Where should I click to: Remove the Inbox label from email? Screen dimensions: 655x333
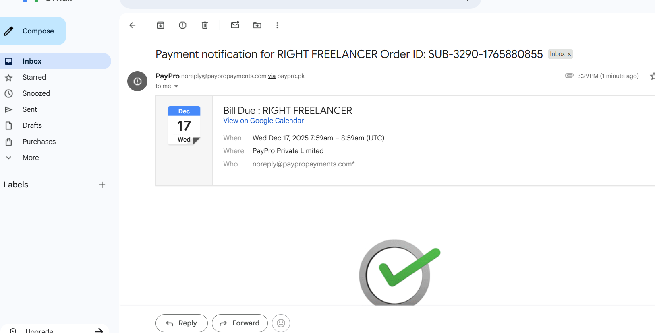569,54
